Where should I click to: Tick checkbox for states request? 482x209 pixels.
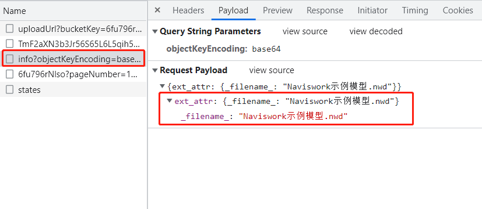(10, 89)
